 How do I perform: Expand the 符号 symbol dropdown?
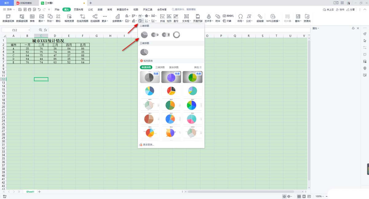(x=240, y=18)
